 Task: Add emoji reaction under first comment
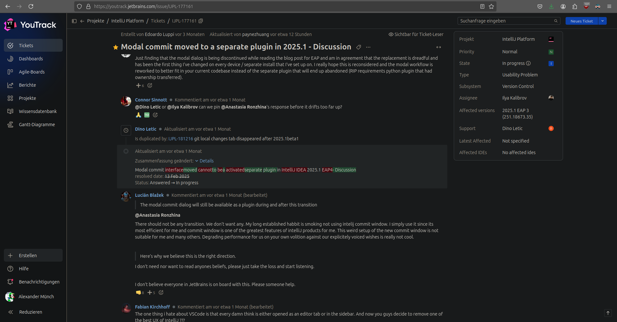coord(150,85)
